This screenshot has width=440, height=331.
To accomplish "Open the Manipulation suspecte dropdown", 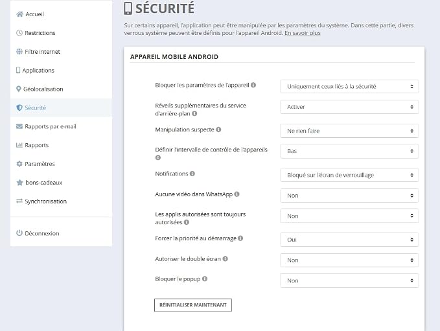I will (x=349, y=131).
